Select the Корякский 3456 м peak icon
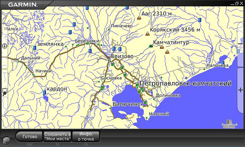This screenshot has width=245, height=147. coord(147,34)
